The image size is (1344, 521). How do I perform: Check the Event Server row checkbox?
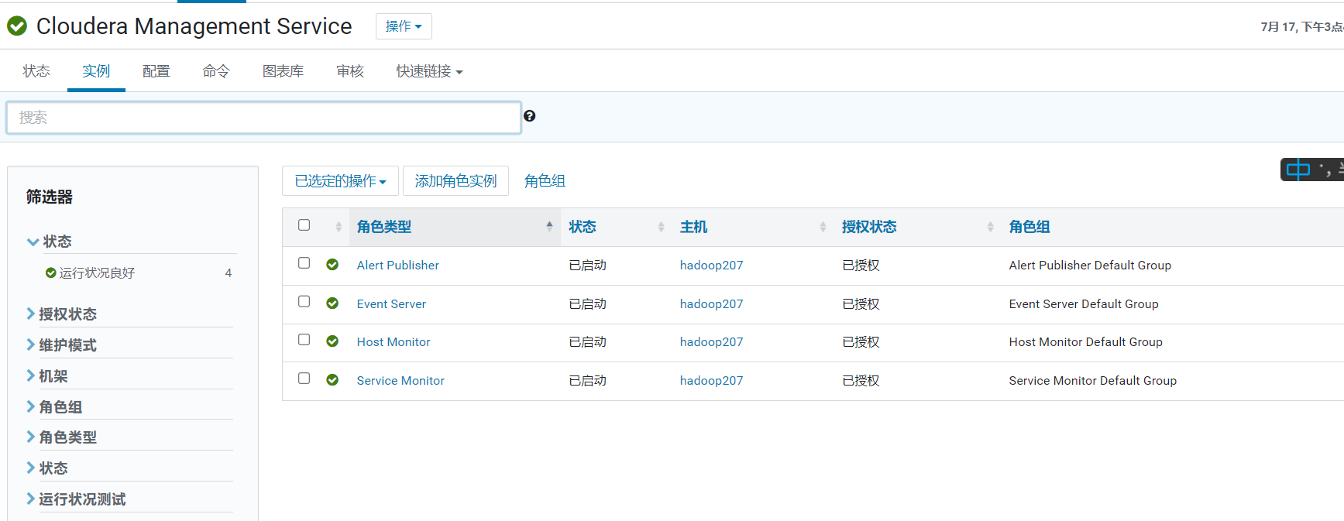click(304, 302)
